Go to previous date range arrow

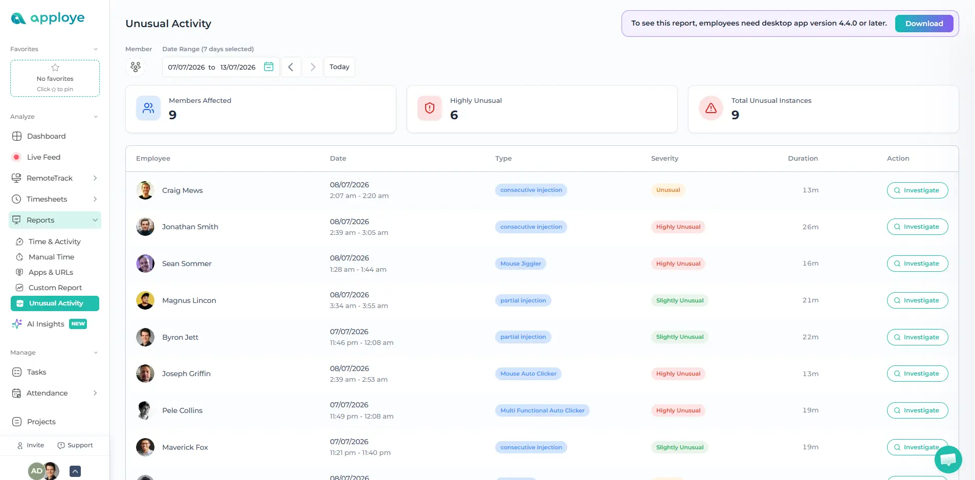click(x=291, y=67)
